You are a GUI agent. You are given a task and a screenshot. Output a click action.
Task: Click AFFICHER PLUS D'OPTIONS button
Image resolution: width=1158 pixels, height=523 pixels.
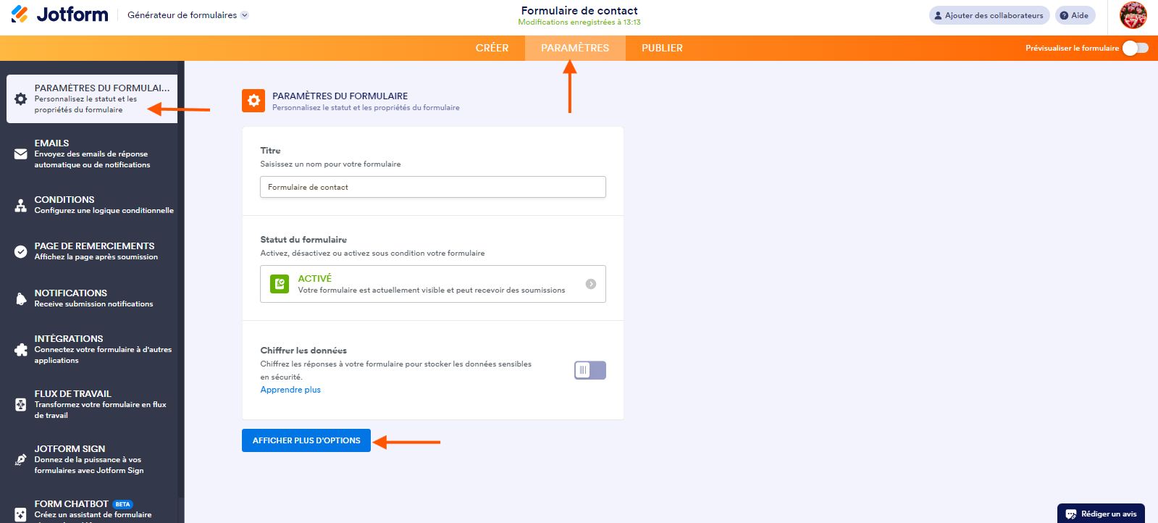click(x=306, y=440)
